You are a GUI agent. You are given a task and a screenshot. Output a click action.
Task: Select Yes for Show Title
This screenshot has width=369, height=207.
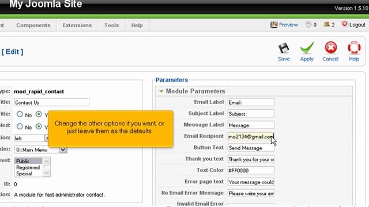coord(39,114)
